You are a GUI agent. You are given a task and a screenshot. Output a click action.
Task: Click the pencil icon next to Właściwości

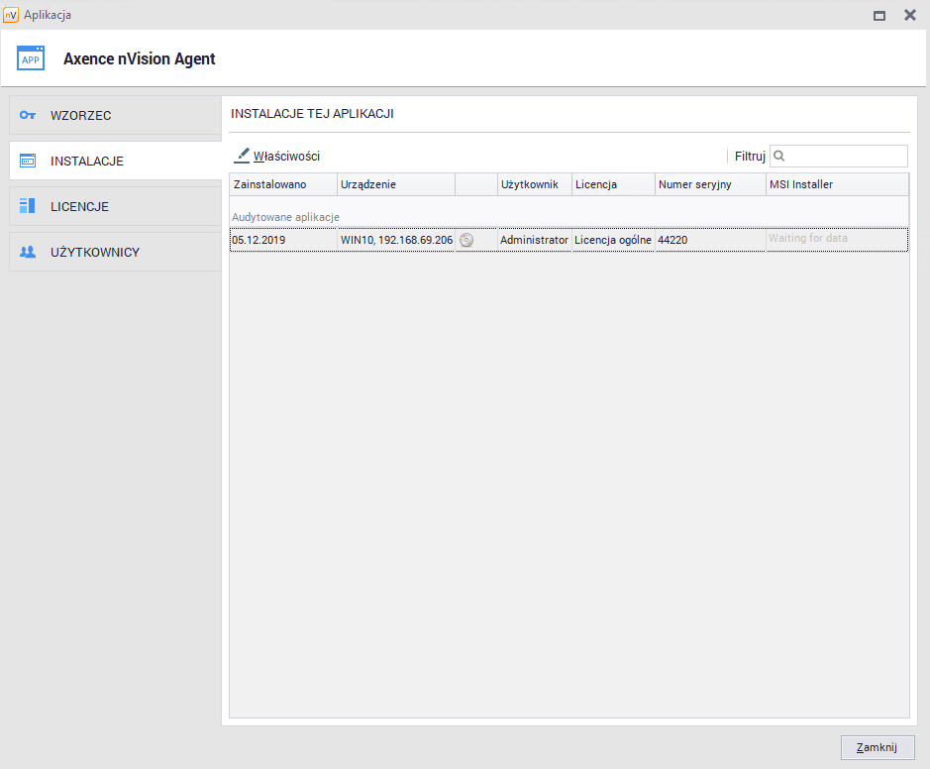tap(243, 156)
